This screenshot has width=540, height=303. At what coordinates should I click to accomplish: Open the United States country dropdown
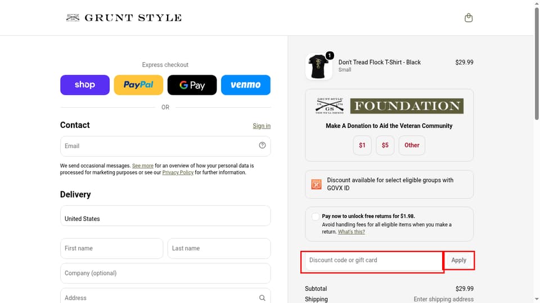coord(165,215)
